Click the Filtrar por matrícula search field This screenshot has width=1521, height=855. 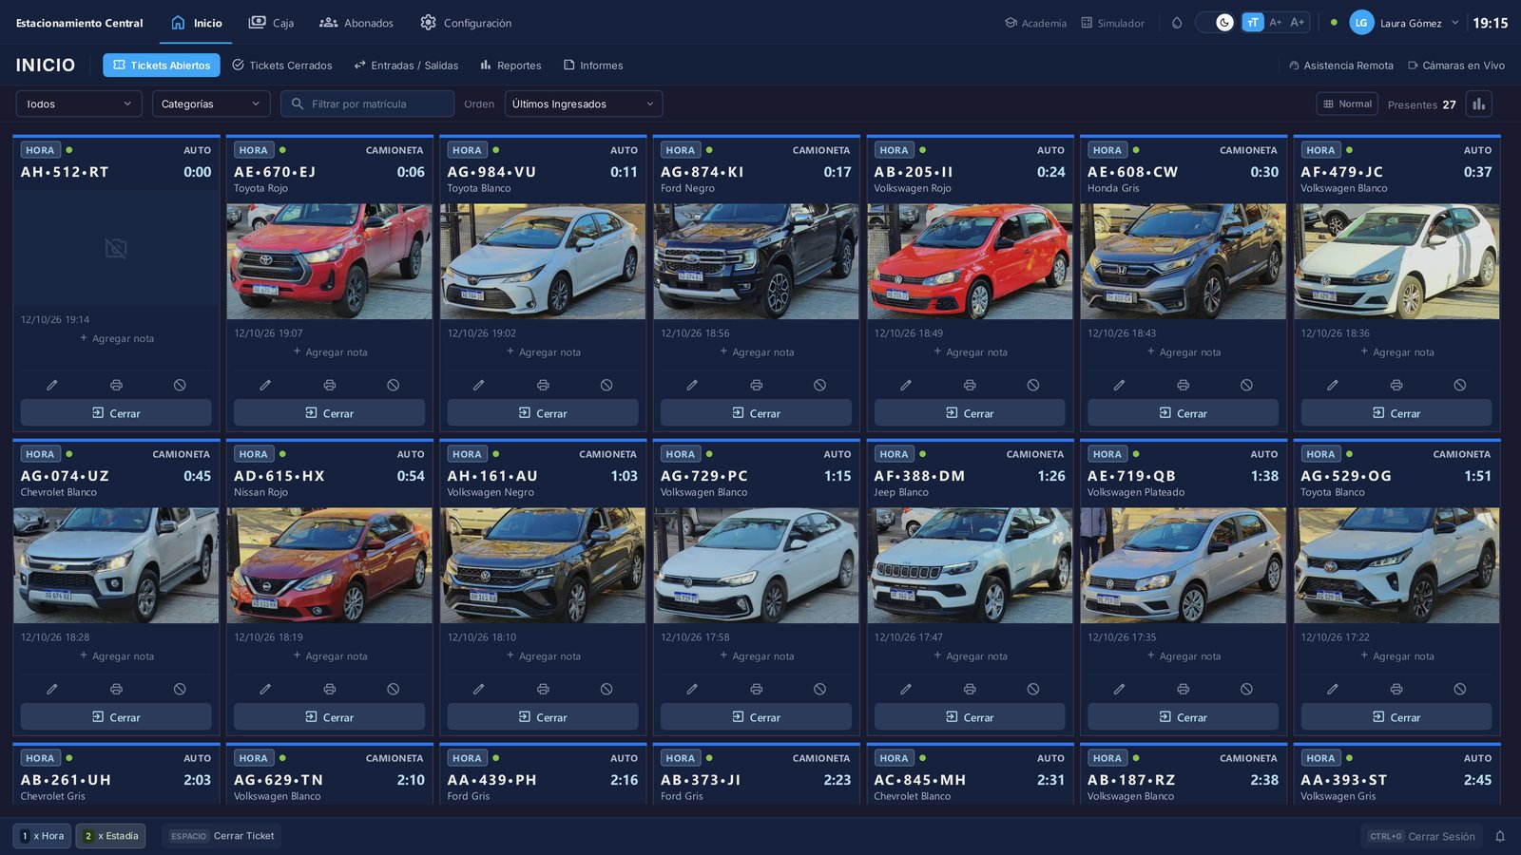tap(367, 104)
